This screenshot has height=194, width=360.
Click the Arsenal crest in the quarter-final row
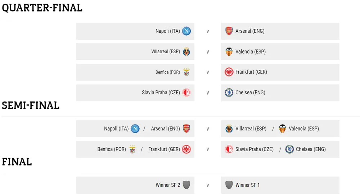click(x=229, y=31)
